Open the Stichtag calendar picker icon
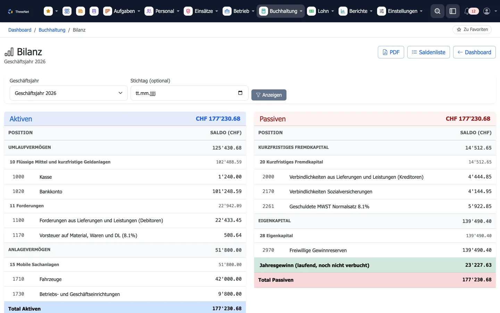Screen dimensions: 500x313 [240, 93]
